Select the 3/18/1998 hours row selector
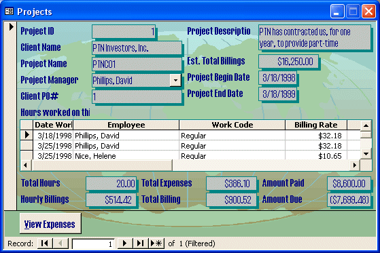Viewport: 380px width, 253px height. [x=27, y=135]
